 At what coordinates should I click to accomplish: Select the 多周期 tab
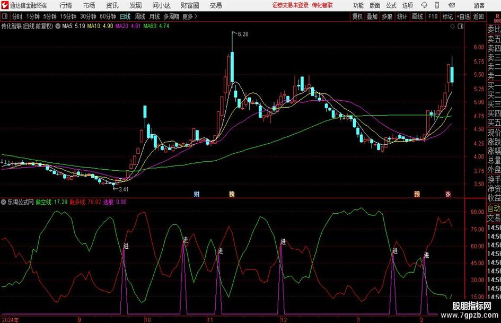tap(171, 16)
